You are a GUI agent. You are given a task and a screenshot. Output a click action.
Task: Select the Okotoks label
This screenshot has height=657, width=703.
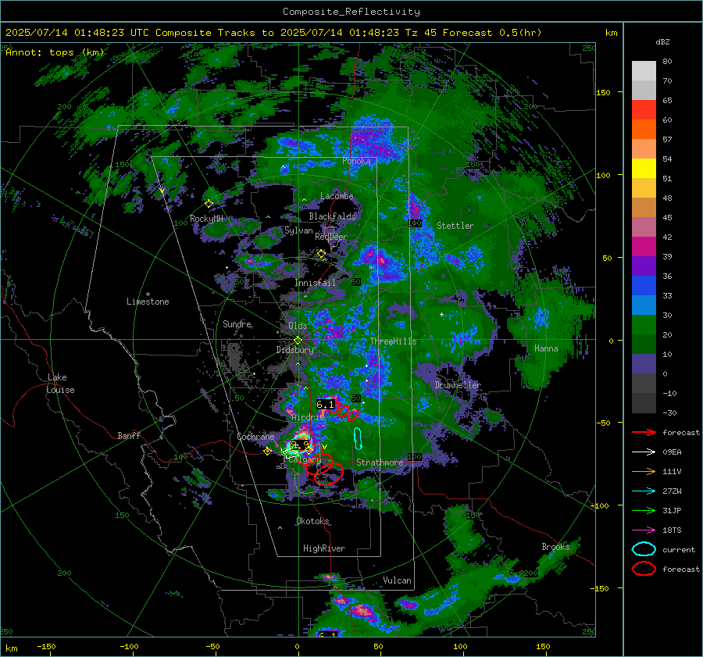pos(312,521)
